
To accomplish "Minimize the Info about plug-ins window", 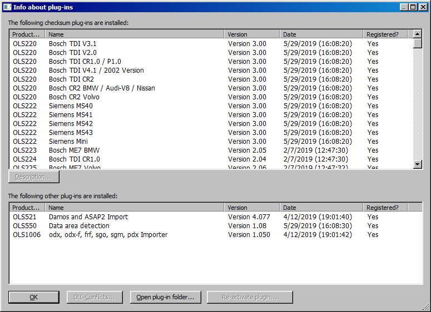I will [x=404, y=7].
